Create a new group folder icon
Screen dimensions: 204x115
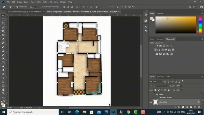pyautogui.click(x=191, y=107)
